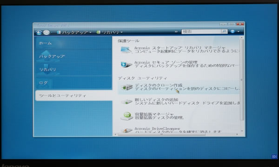Click the search magnifier icon
This screenshot has width=279, height=167.
[224, 32]
